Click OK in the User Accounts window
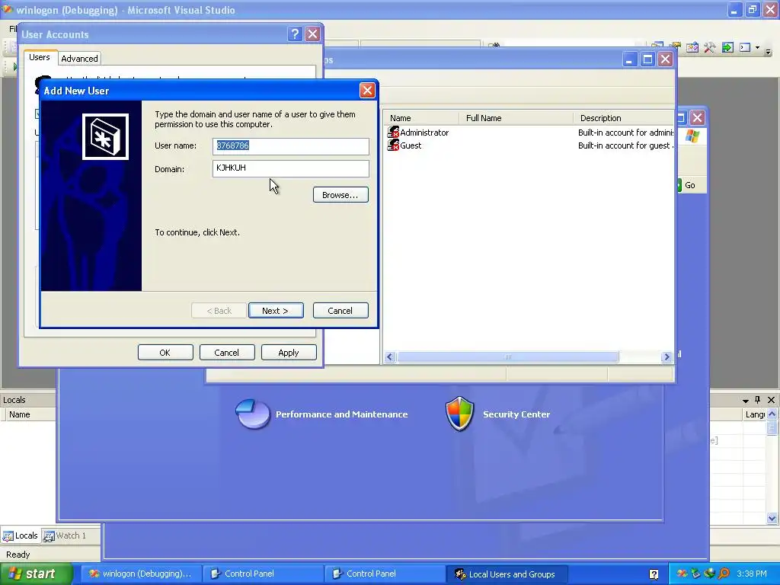780x585 pixels. coord(165,352)
